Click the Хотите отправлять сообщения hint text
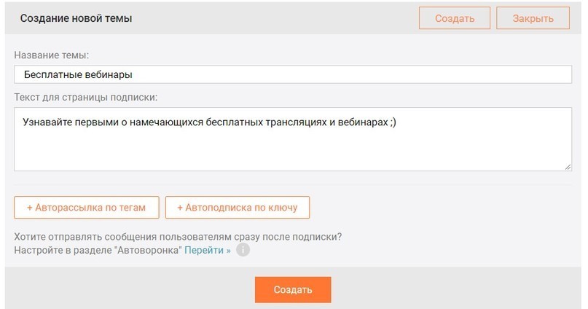The width and height of the screenshot is (588, 309). (178, 237)
